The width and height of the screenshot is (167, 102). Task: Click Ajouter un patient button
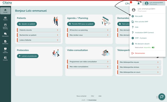tap(27, 24)
